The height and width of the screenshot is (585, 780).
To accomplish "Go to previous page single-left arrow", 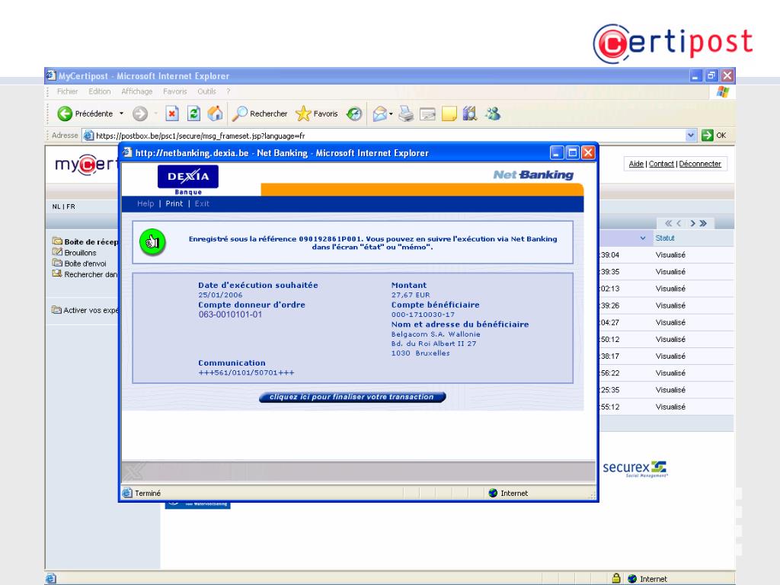I will (679, 223).
